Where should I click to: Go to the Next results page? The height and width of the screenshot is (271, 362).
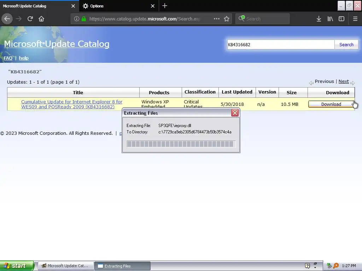344,82
